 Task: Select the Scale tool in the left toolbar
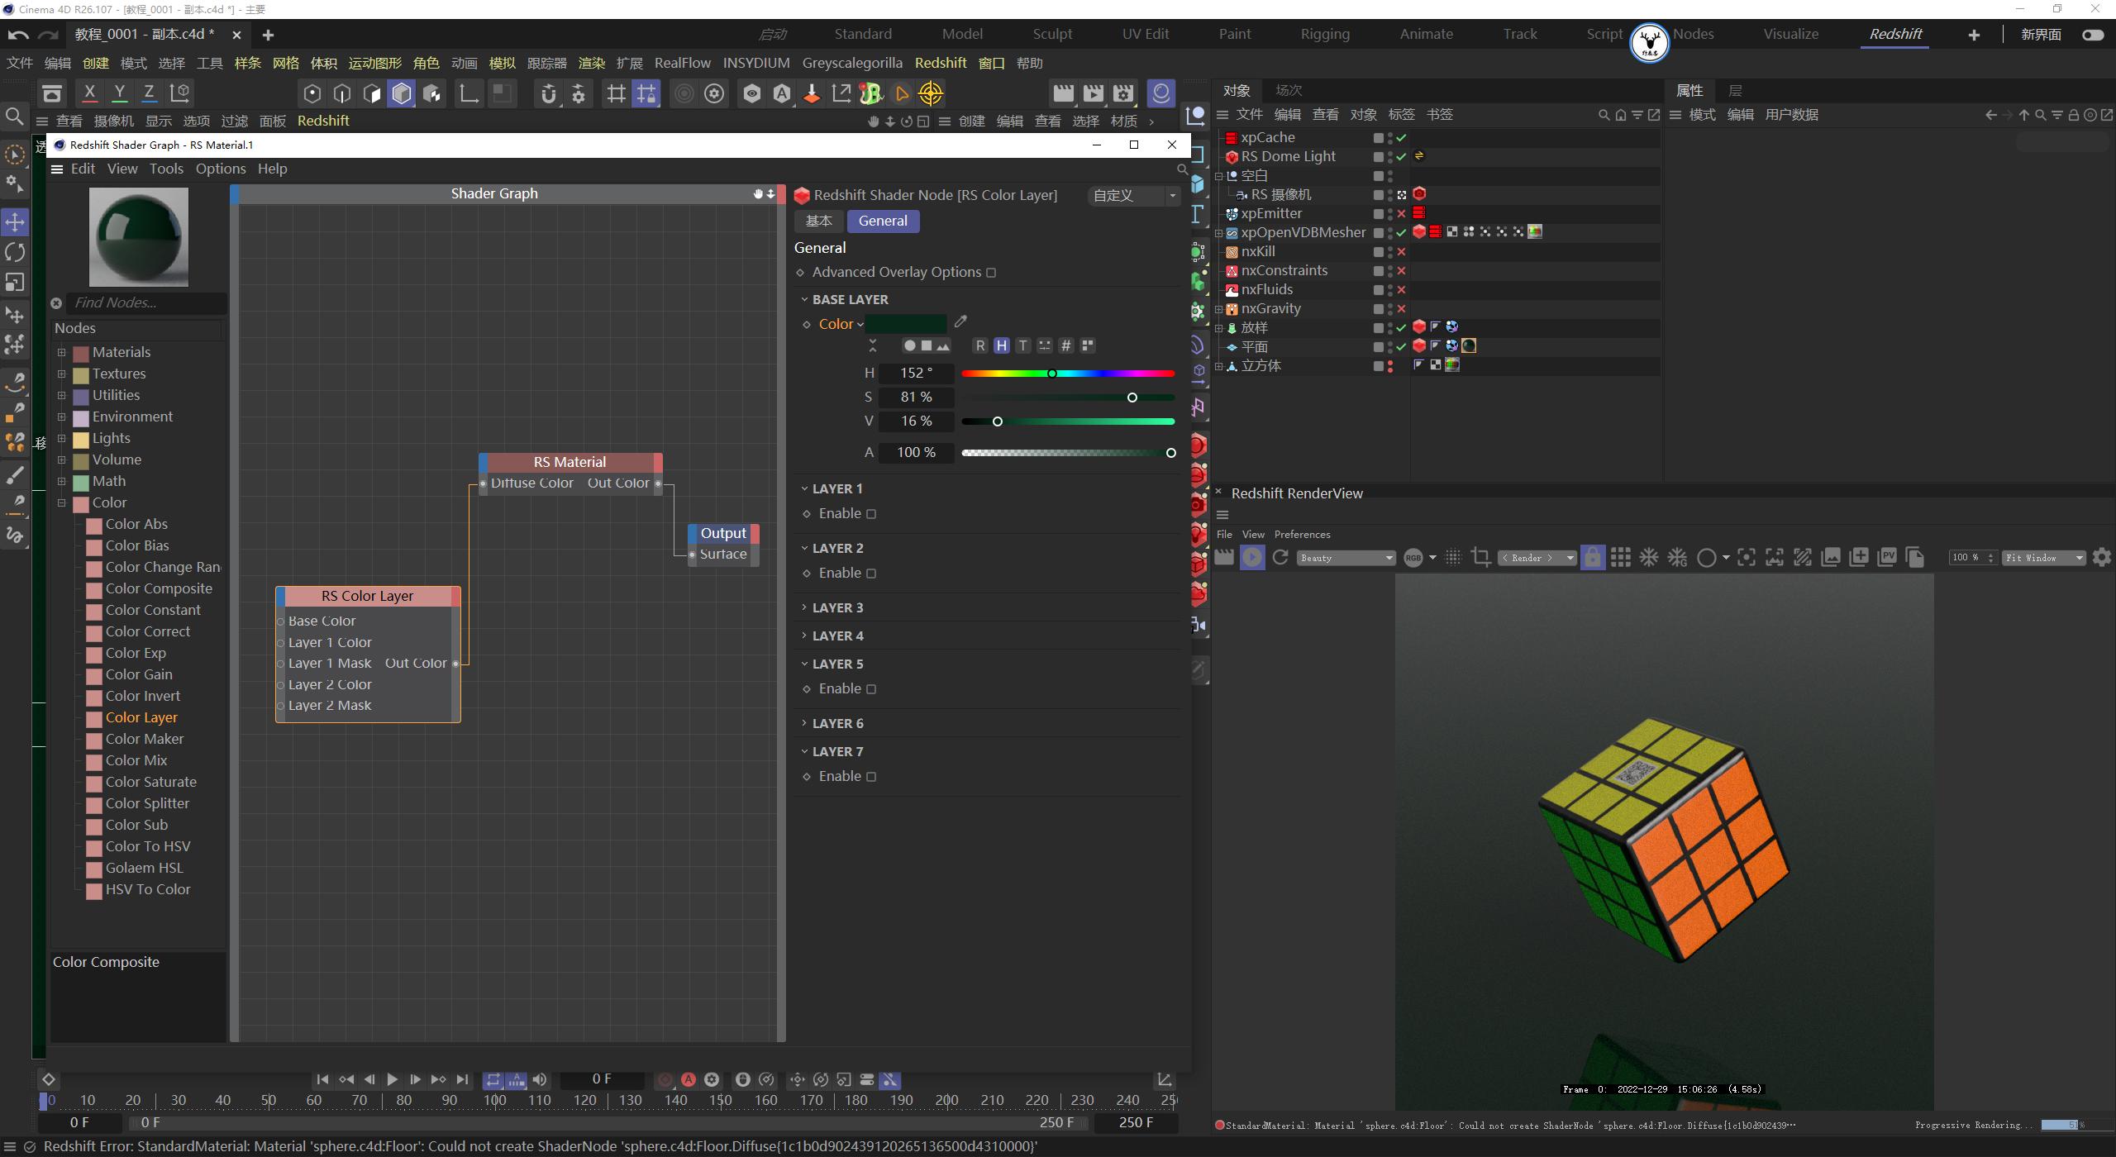15,283
